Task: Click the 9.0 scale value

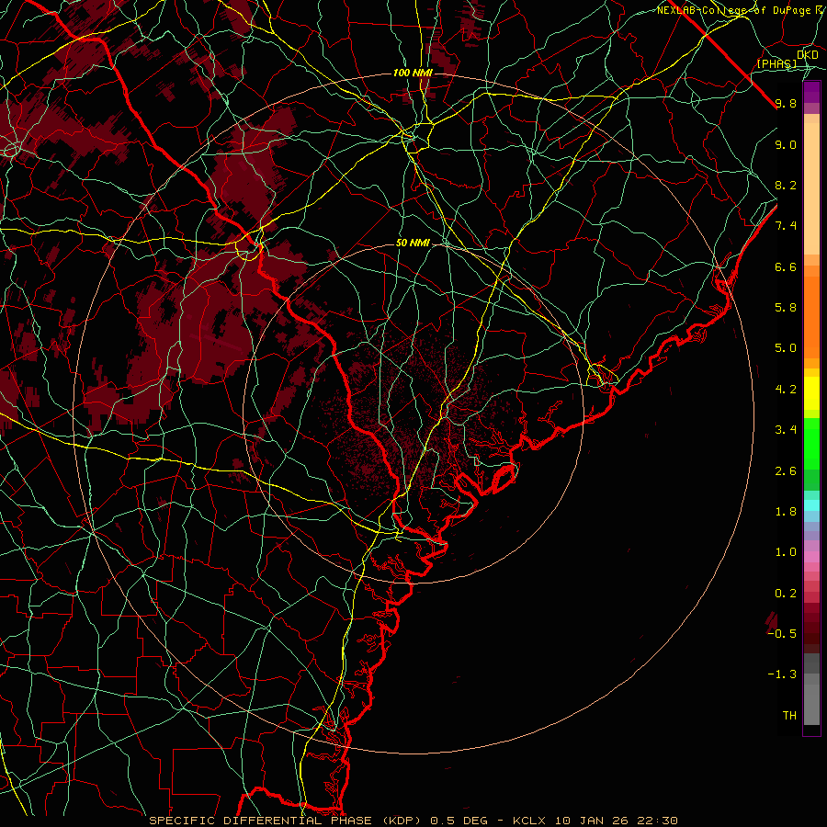Action: 786,144
